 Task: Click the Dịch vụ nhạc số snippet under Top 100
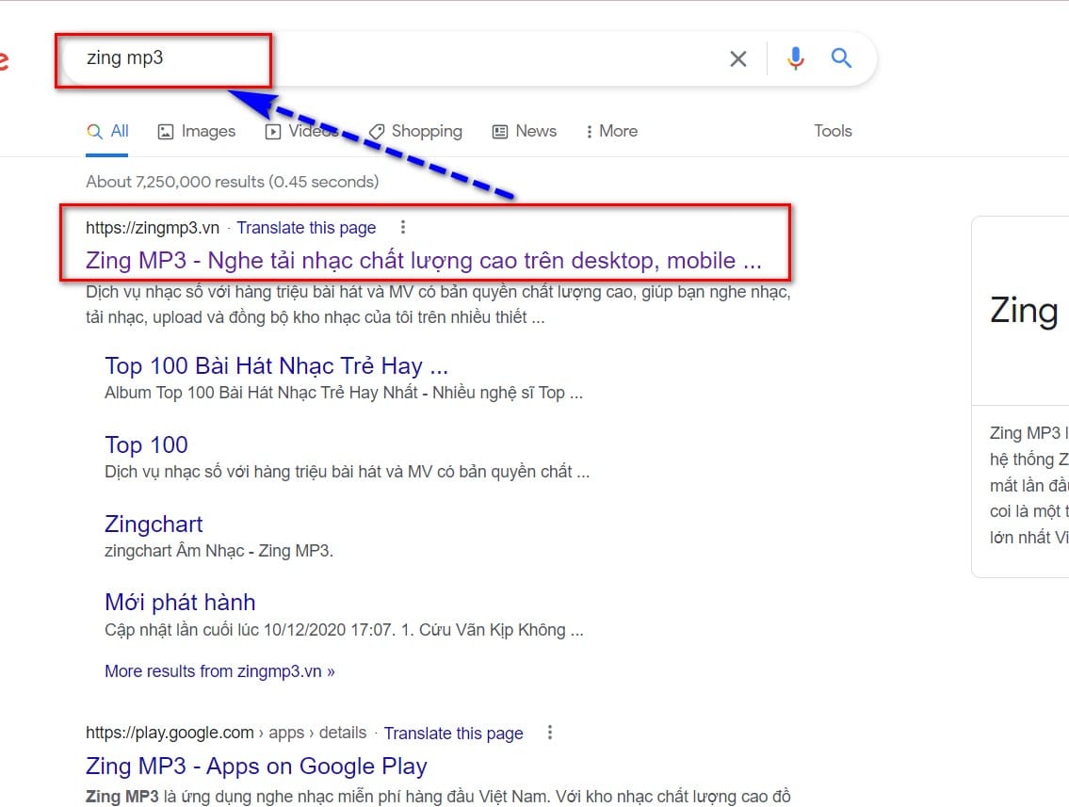[347, 472]
